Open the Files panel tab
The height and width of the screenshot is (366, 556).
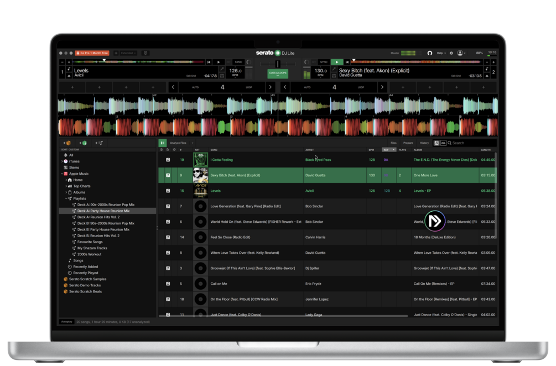click(393, 143)
